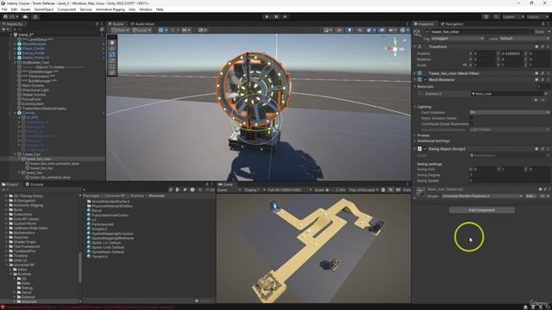The image size is (552, 310).
Task: Open the Cast Shadows dropdown
Action: pyautogui.click(x=510, y=112)
